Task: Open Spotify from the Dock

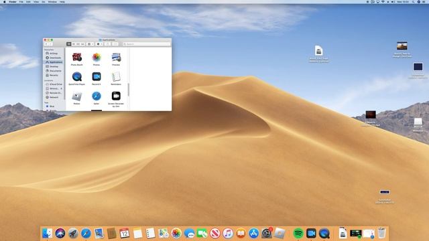Action: [298, 234]
